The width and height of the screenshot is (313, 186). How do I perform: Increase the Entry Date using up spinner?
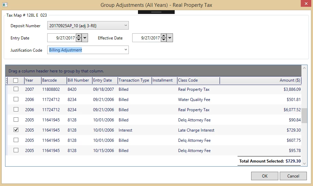point(79,36)
